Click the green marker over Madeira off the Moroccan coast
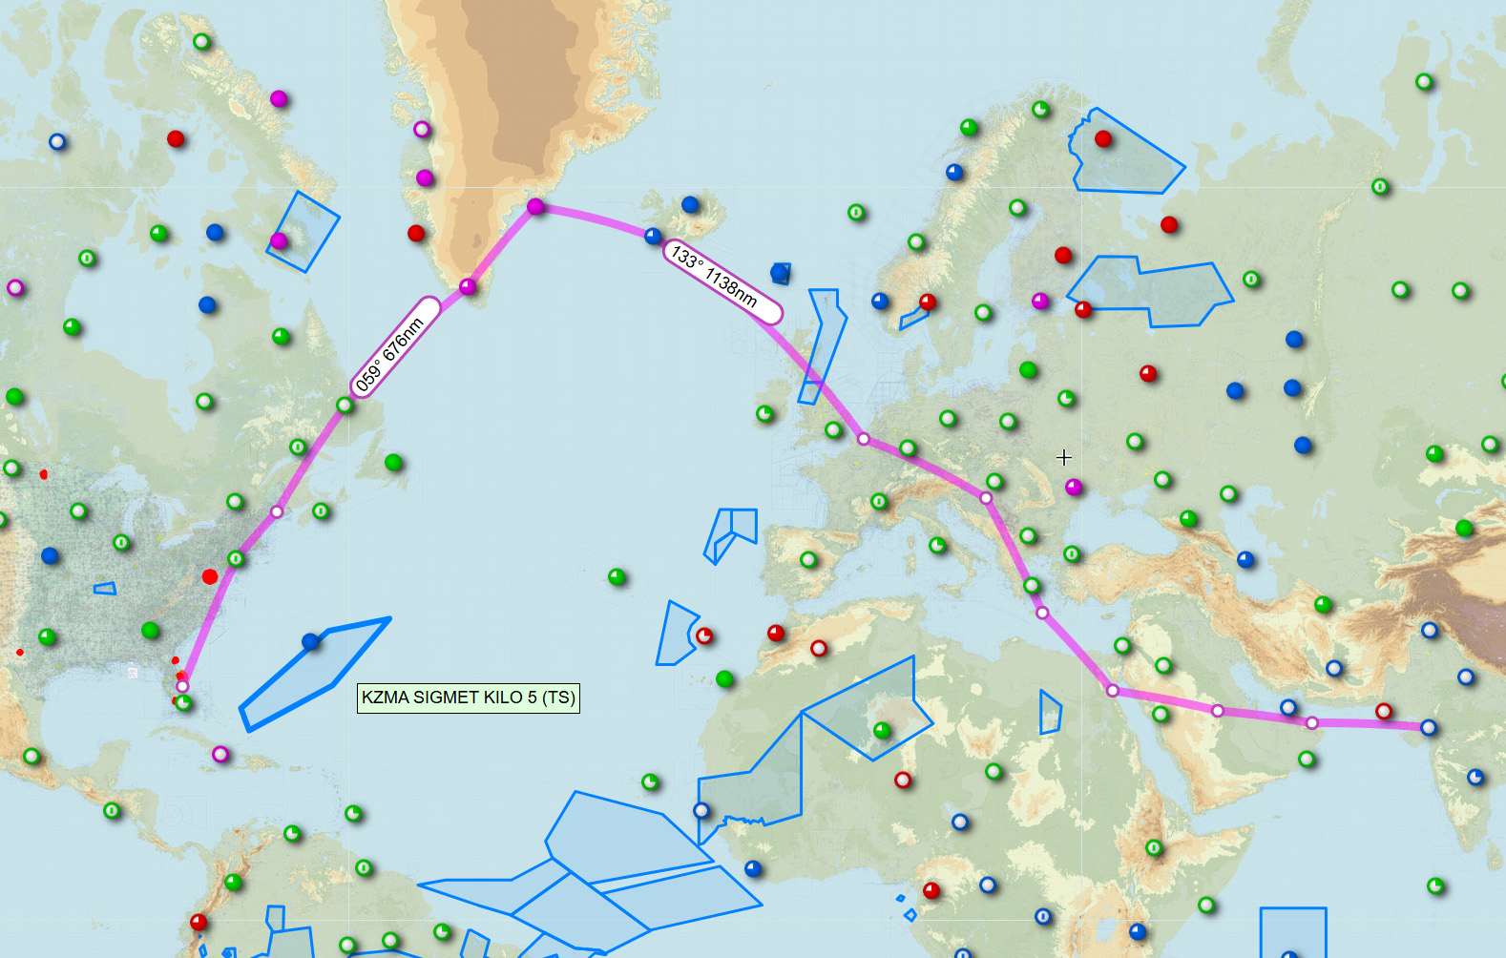This screenshot has width=1506, height=958. 724,678
